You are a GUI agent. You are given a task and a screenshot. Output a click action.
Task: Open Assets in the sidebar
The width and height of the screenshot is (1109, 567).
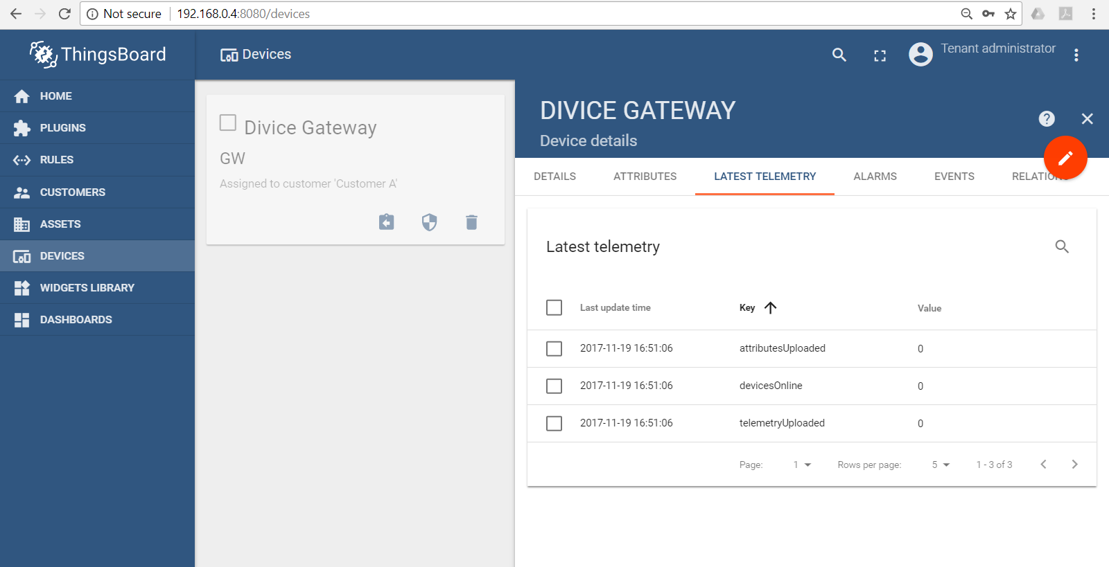point(97,224)
